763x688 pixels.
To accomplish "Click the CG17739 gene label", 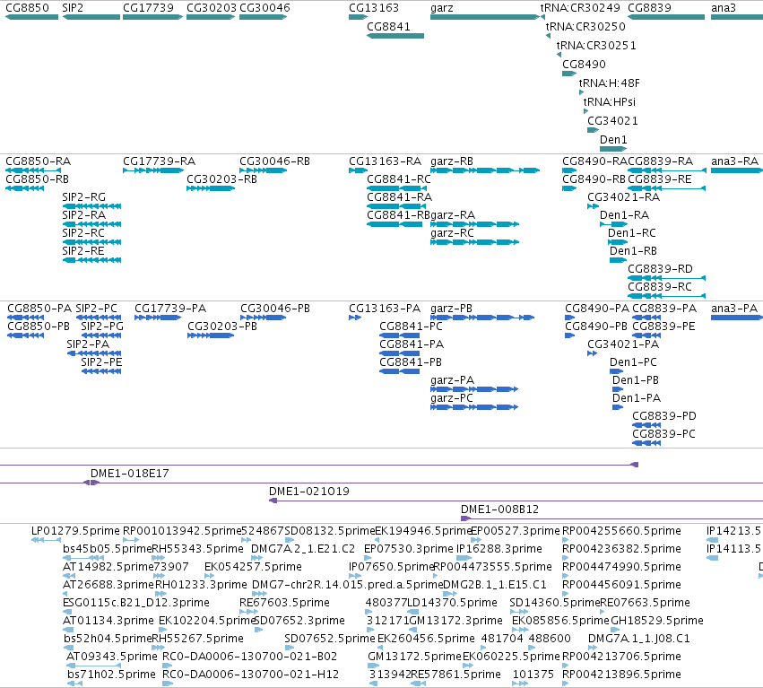I will [x=148, y=8].
